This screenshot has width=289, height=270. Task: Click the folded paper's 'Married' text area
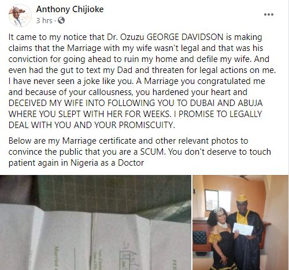(x=57, y=257)
